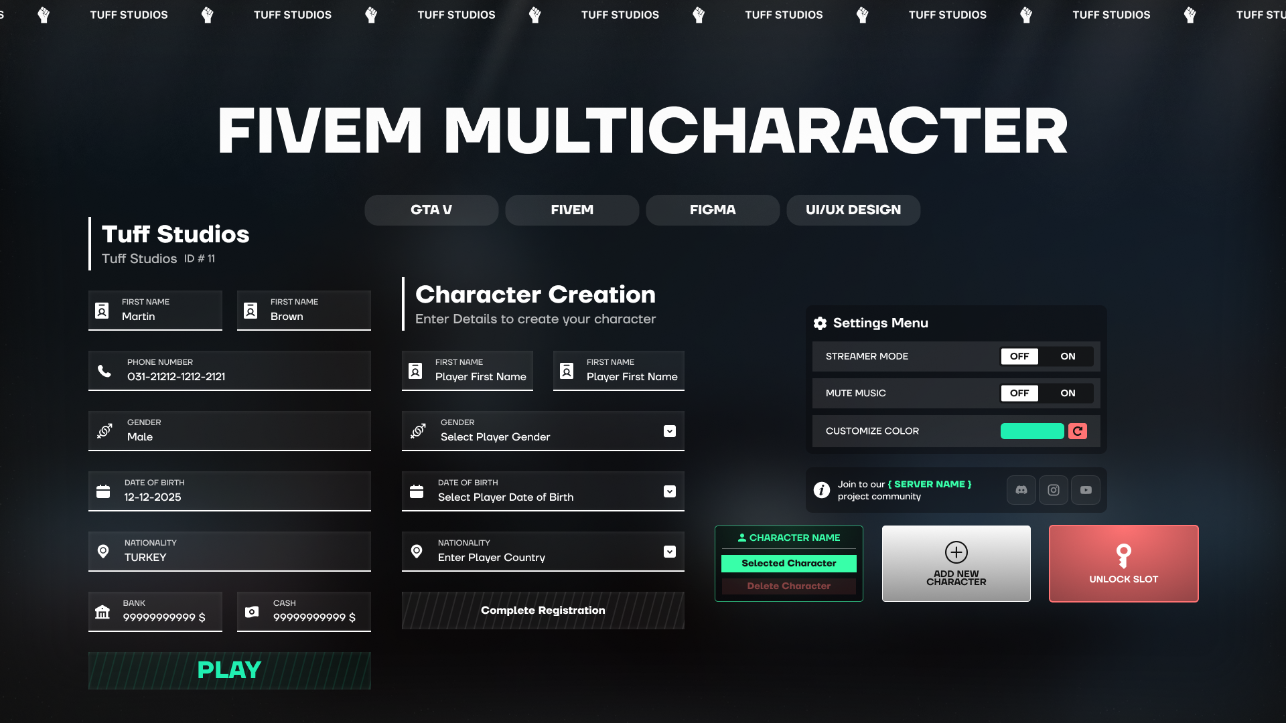This screenshot has height=723, width=1286.
Task: Open the Select Player Gender field
Action: 543,431
